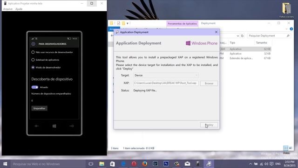This screenshot has width=298, height=168.
Task: Open Microsoft Edge from the taskbar
Action: 123,164
